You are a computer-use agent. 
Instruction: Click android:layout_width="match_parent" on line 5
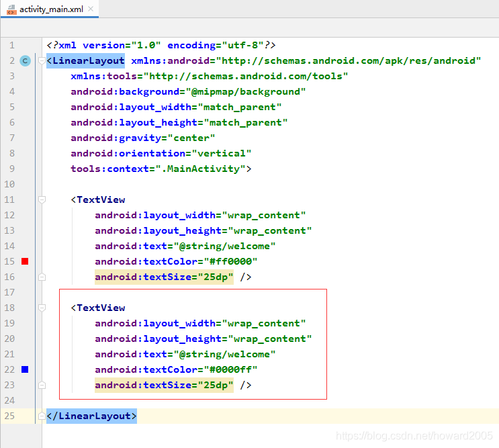coord(176,107)
